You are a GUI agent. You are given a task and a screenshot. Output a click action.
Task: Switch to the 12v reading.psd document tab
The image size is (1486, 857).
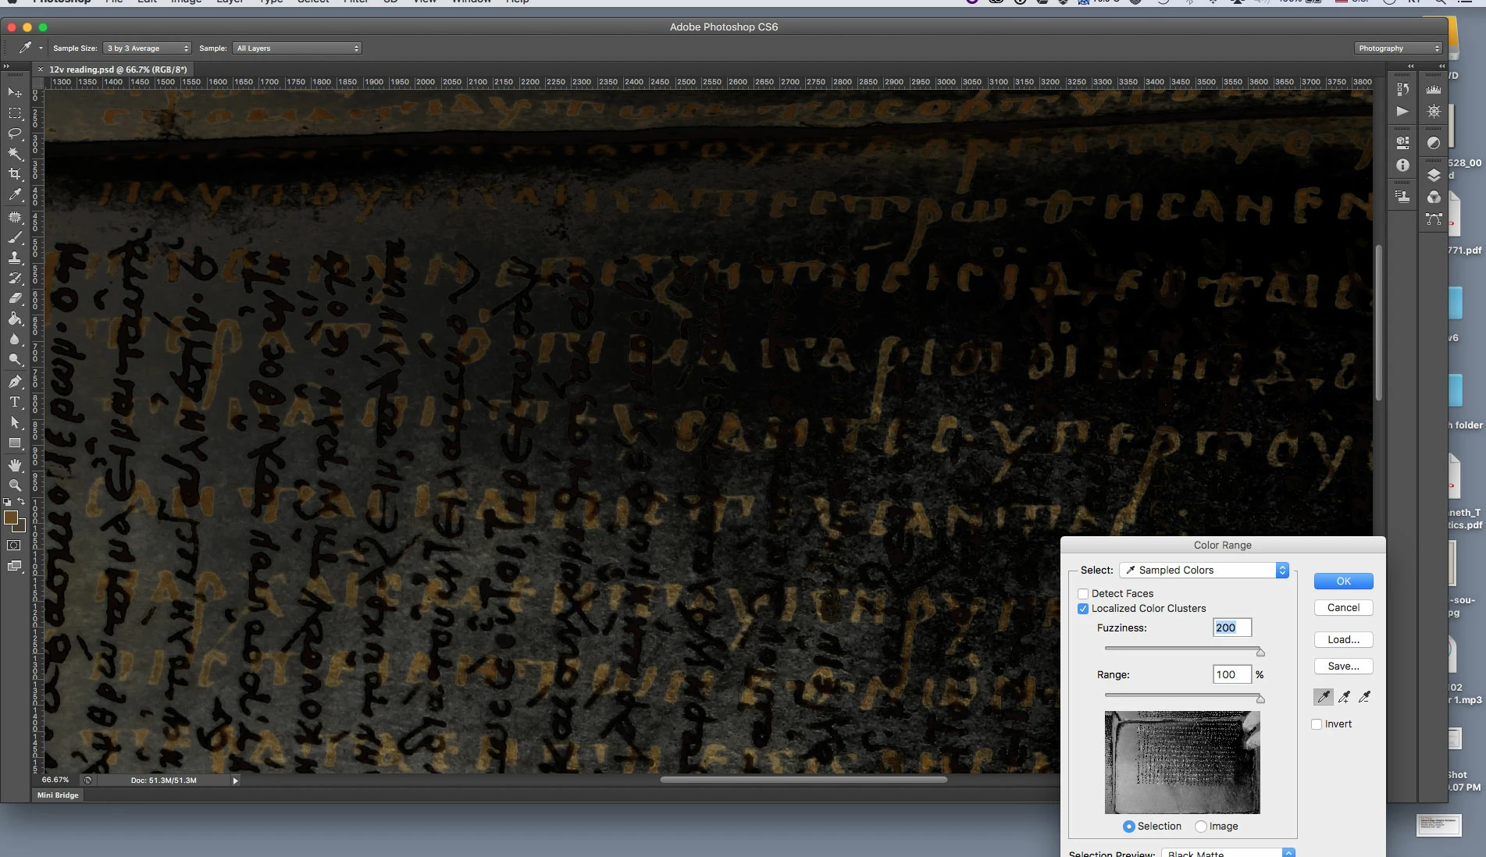(118, 69)
